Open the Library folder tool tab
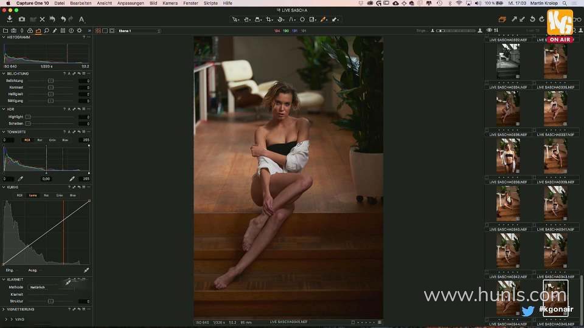The image size is (584, 328). click(5, 30)
